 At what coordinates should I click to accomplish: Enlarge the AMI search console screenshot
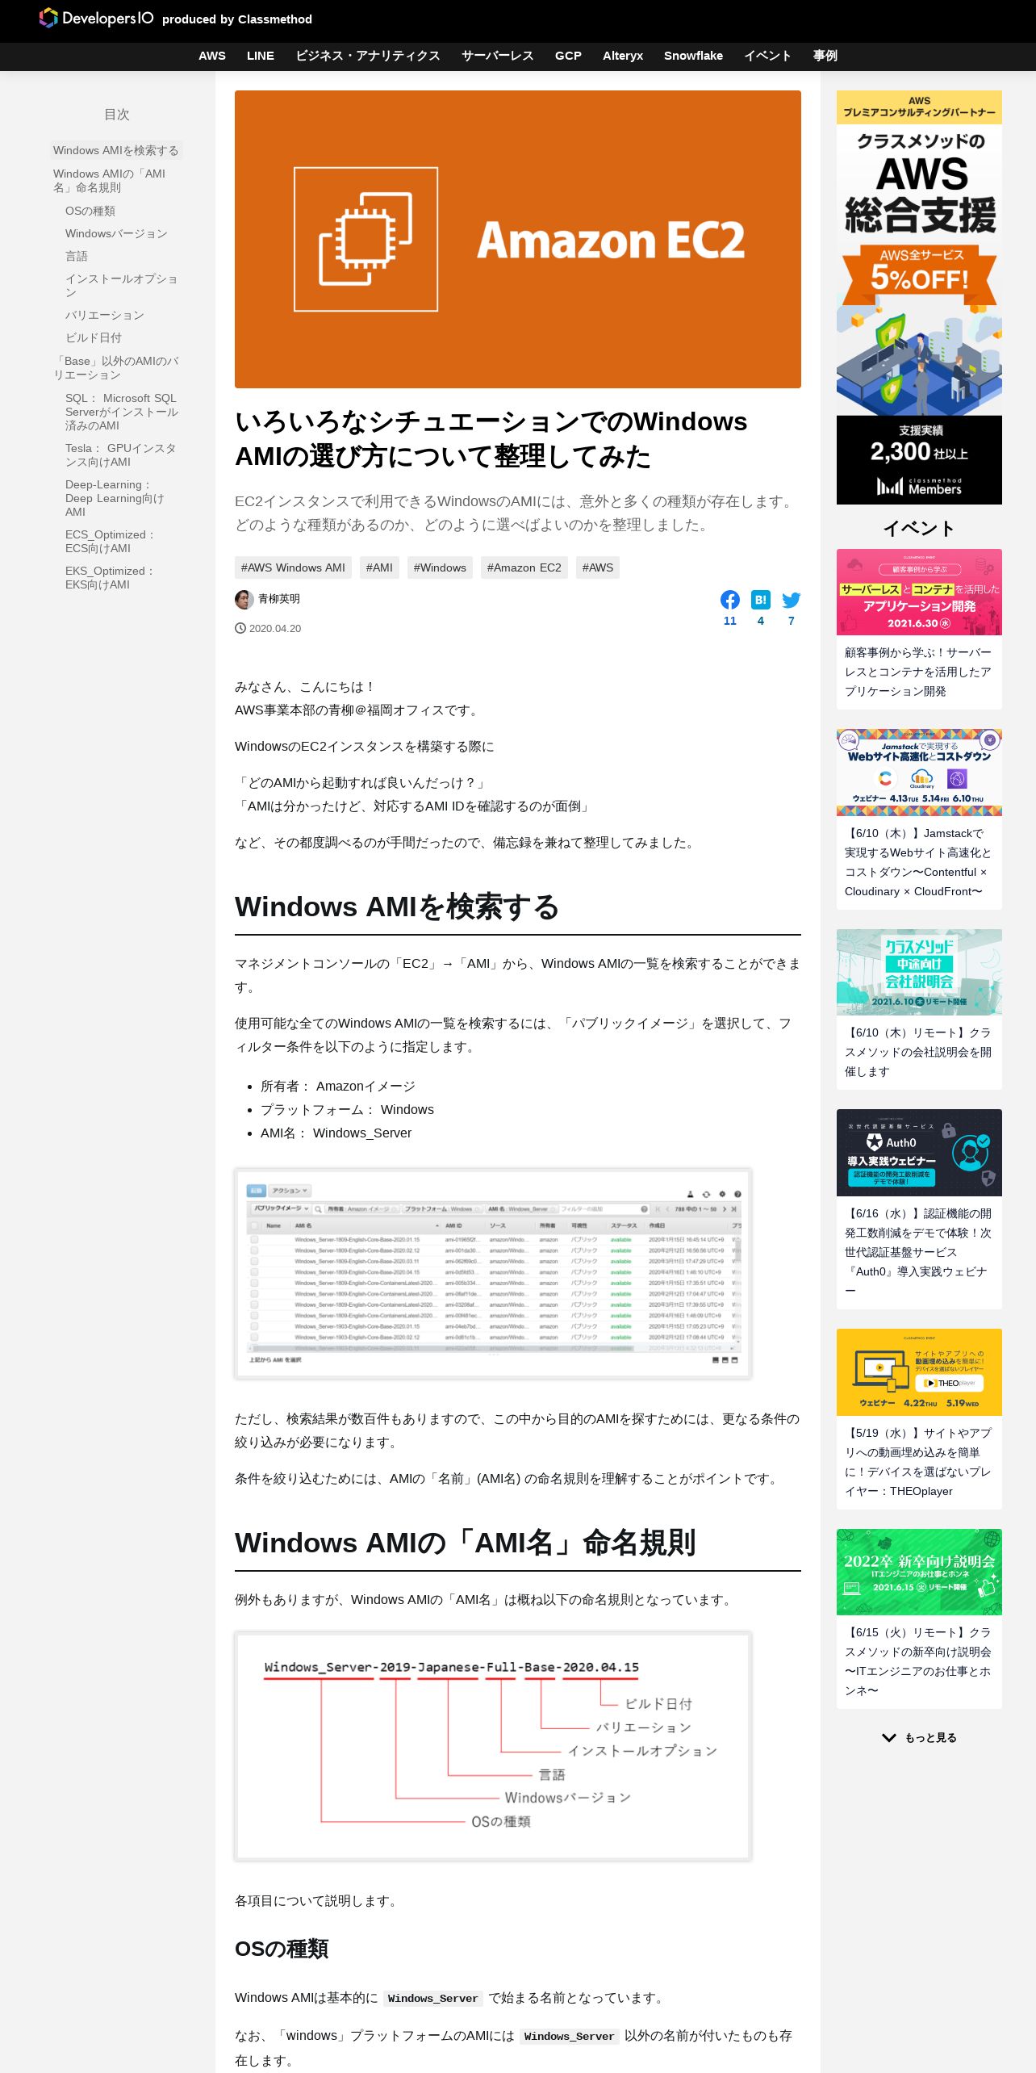[493, 1273]
